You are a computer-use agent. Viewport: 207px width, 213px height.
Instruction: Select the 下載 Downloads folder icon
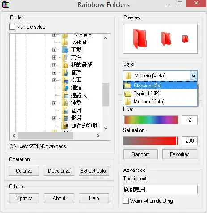click(65, 50)
